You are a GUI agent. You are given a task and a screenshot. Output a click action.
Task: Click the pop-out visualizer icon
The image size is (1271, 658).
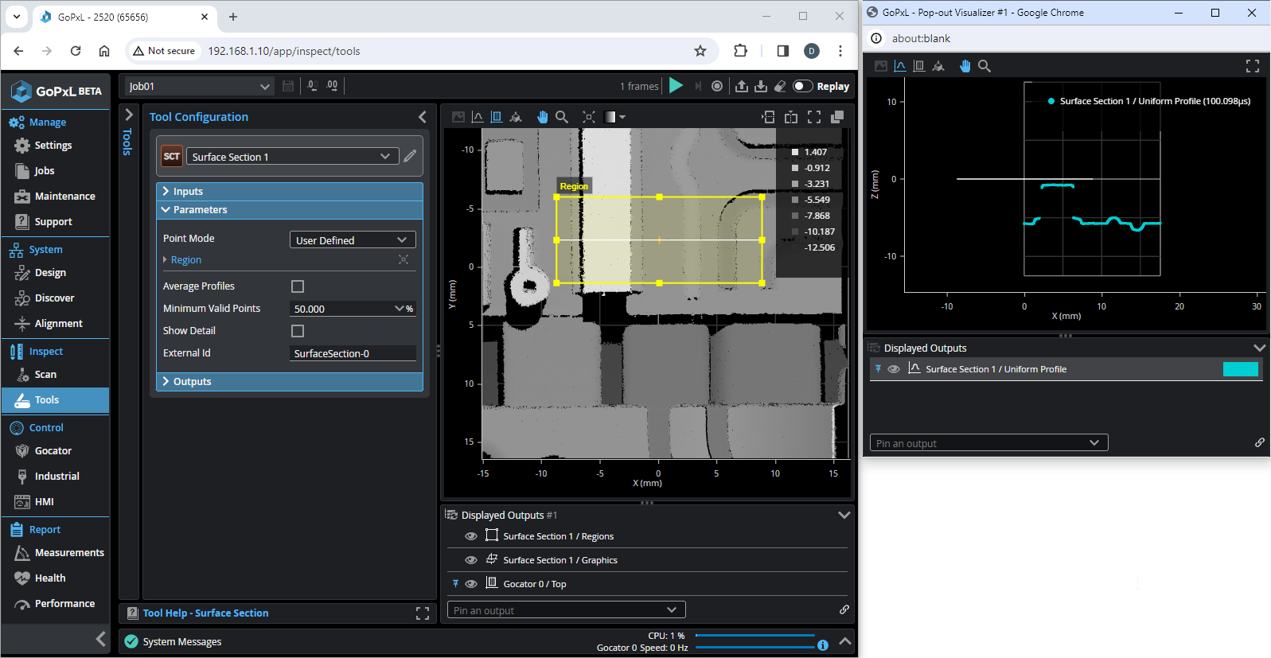(837, 117)
